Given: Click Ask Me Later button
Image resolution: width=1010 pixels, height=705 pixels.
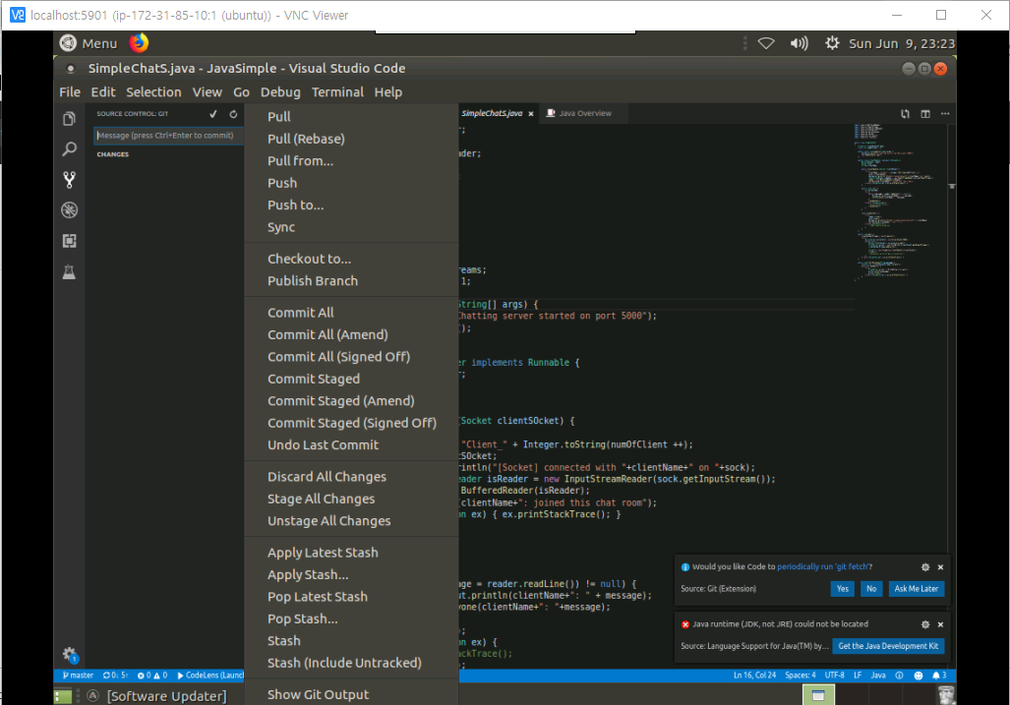Looking at the screenshot, I should [x=916, y=588].
